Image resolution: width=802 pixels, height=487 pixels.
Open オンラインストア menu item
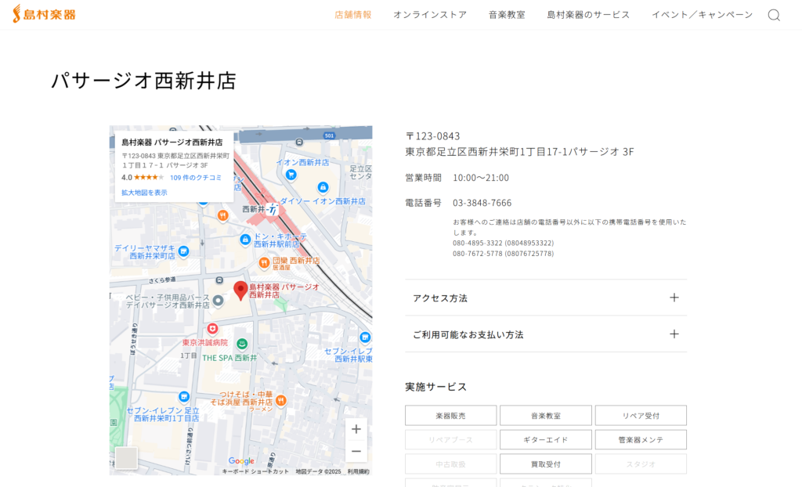(430, 15)
